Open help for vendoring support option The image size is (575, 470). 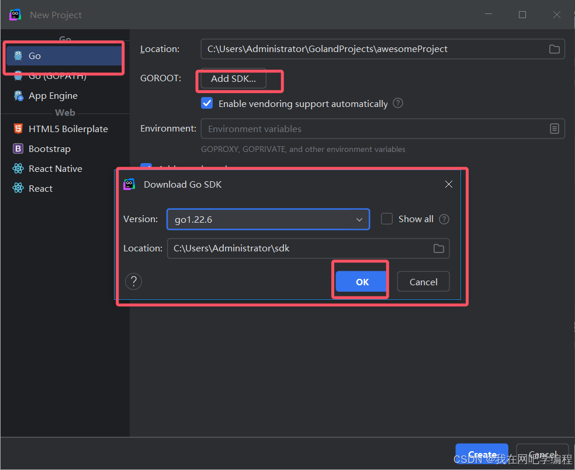[x=398, y=103]
